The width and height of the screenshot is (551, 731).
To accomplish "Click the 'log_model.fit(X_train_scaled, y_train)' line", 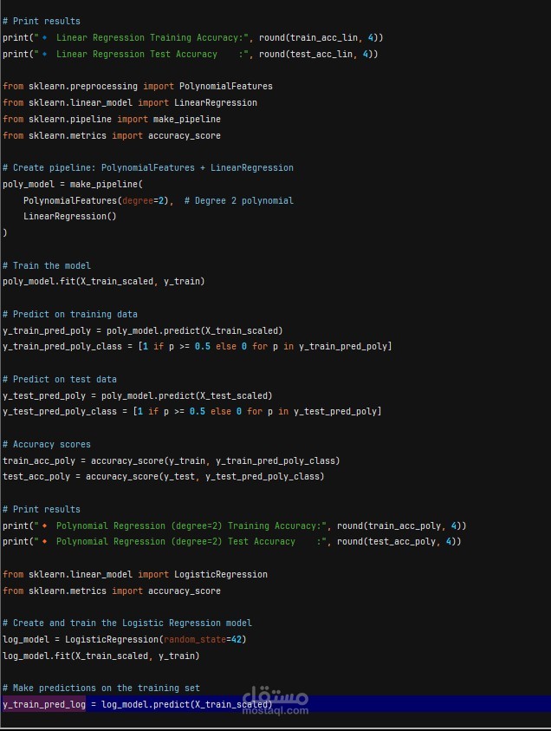I will click(x=101, y=656).
